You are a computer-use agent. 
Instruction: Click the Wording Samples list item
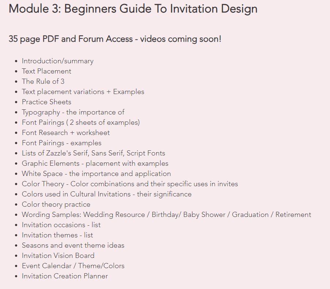click(x=166, y=215)
